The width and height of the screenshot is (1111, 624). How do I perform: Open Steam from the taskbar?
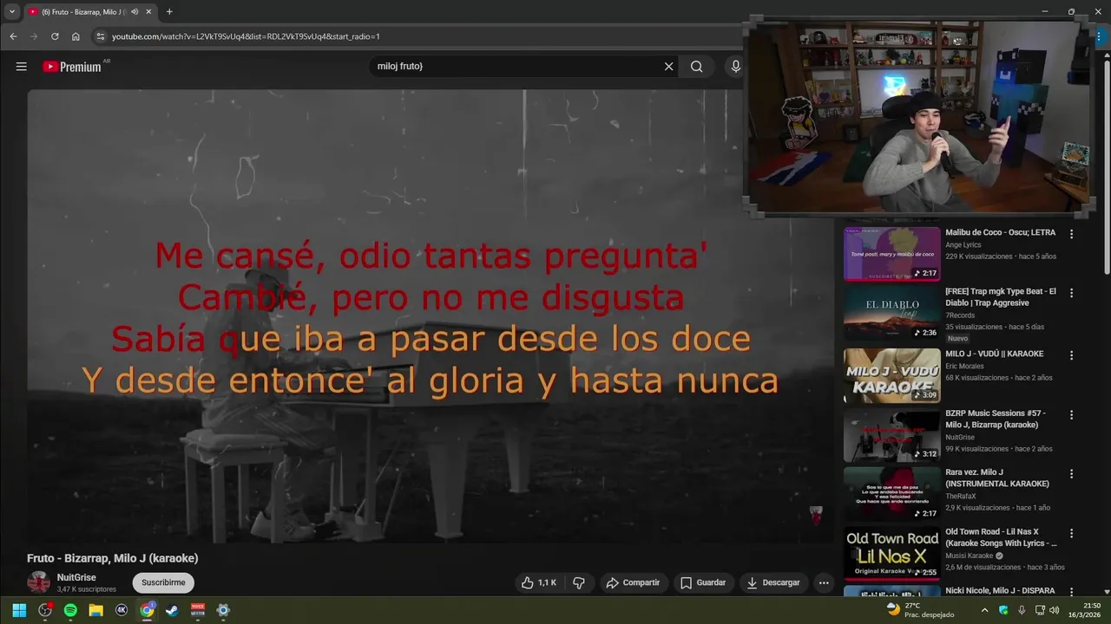pyautogui.click(x=173, y=610)
